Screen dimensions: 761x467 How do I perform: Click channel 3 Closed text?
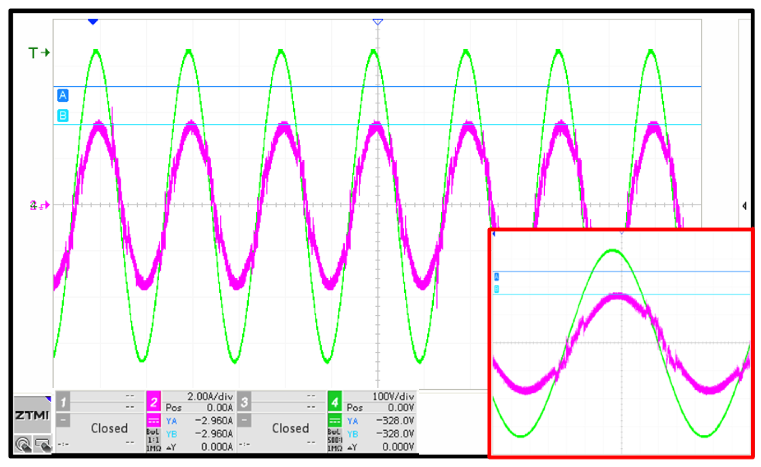click(x=290, y=428)
